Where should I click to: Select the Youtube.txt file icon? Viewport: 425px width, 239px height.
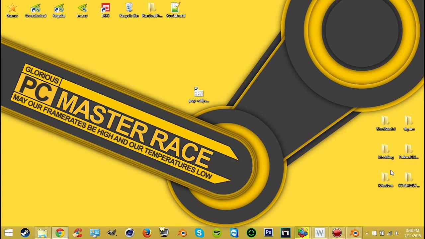tap(175, 10)
